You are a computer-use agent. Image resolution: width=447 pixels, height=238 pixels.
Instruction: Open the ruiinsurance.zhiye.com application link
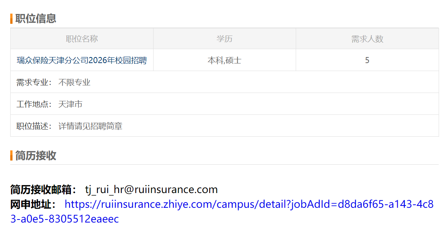pos(249,204)
